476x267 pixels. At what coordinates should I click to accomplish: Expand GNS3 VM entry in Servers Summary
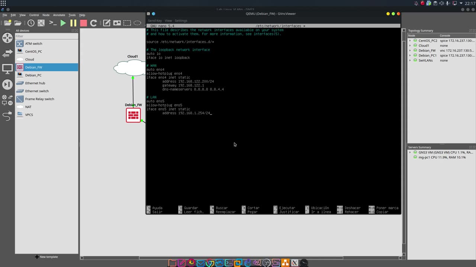[410, 152]
